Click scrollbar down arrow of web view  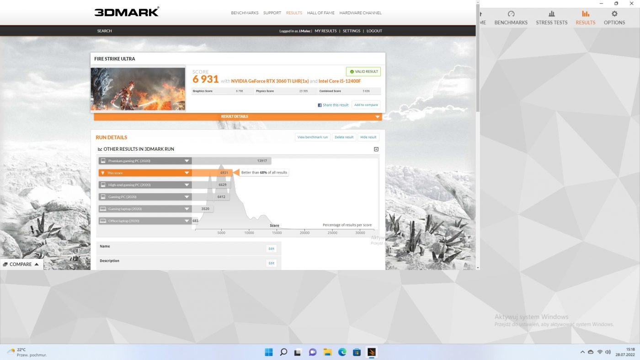[x=478, y=268]
